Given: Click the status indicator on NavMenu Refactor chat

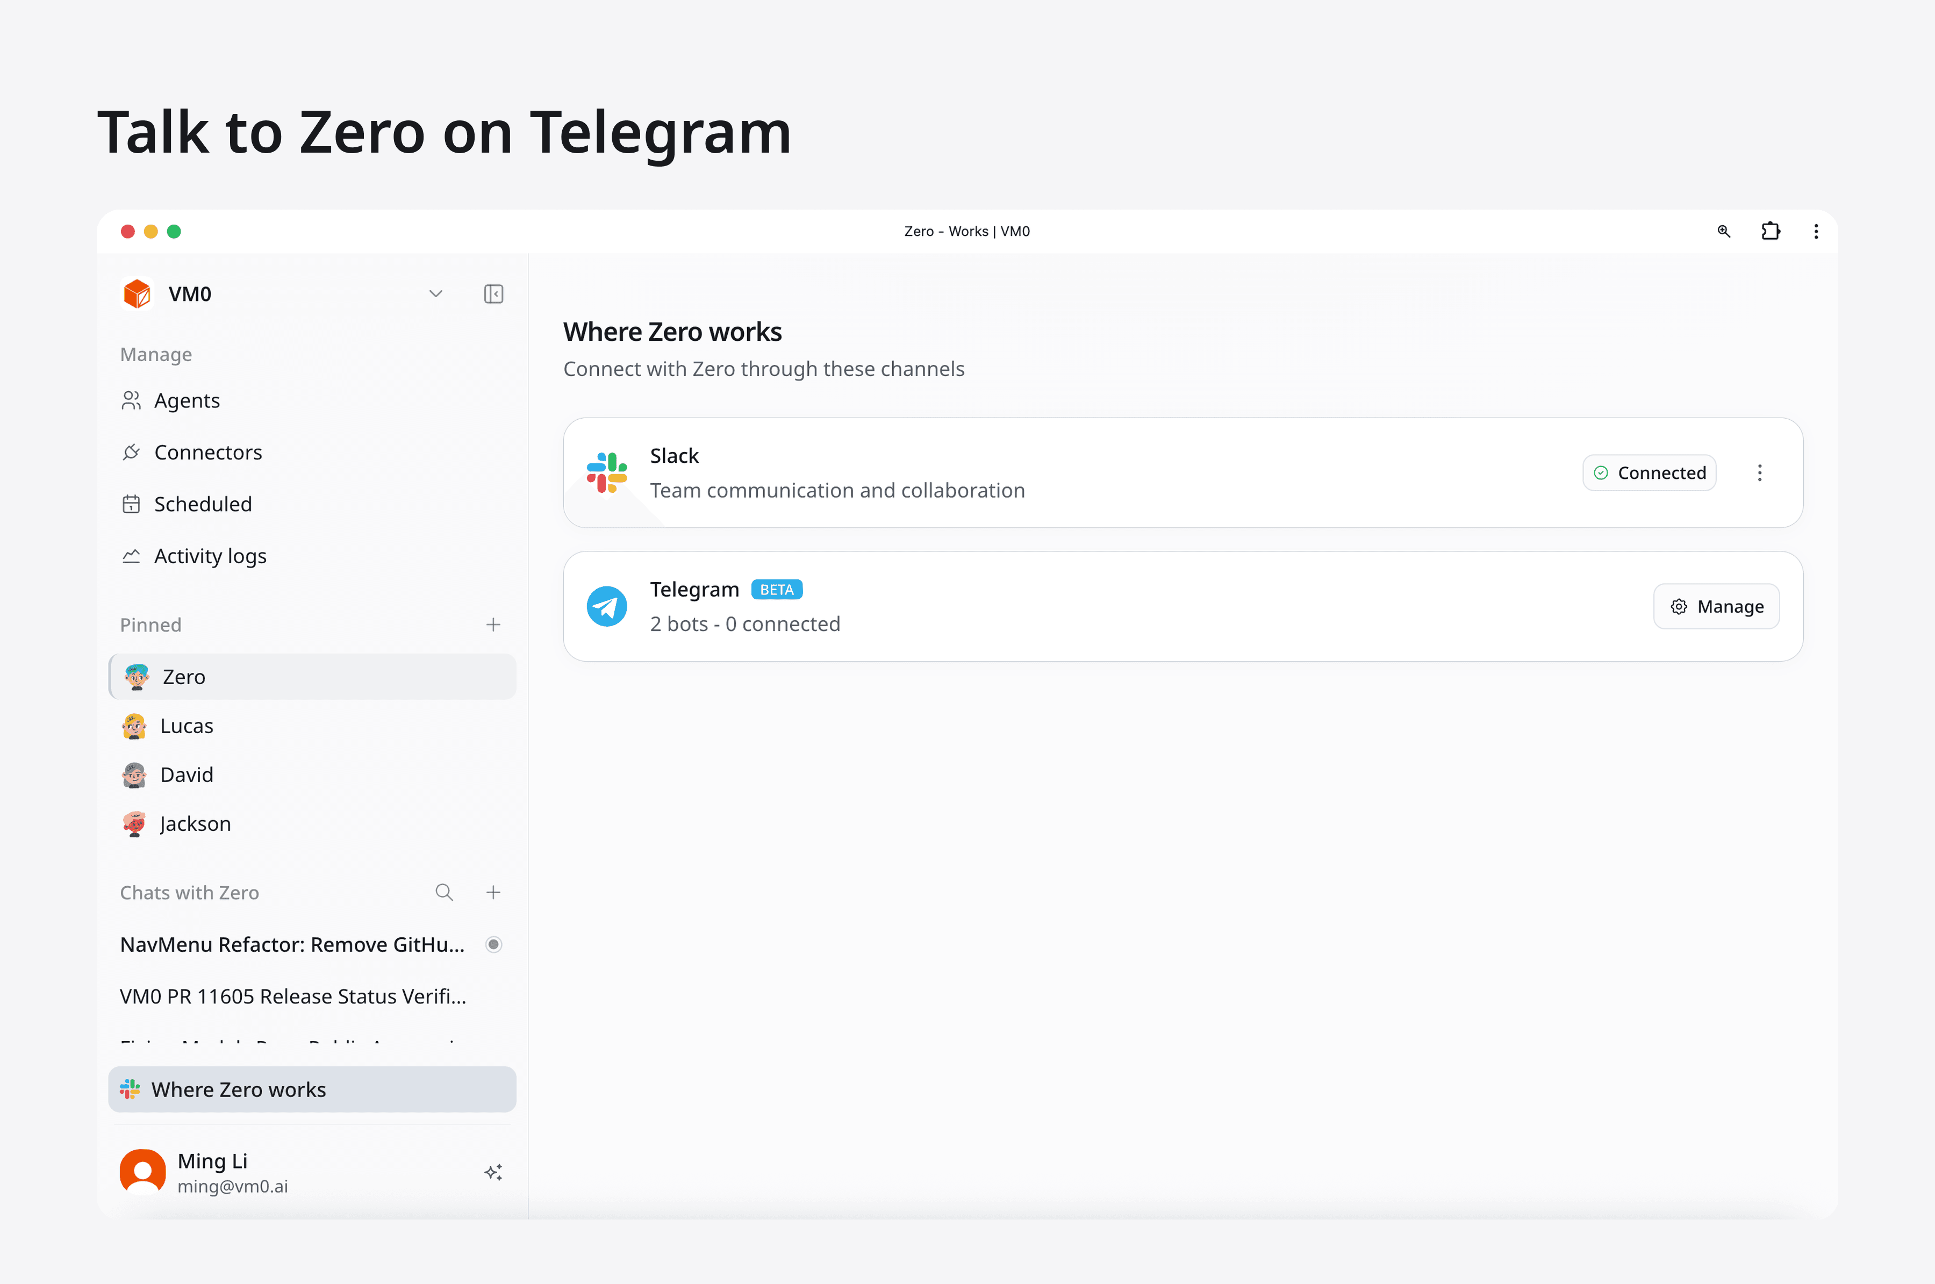Looking at the screenshot, I should click(493, 944).
